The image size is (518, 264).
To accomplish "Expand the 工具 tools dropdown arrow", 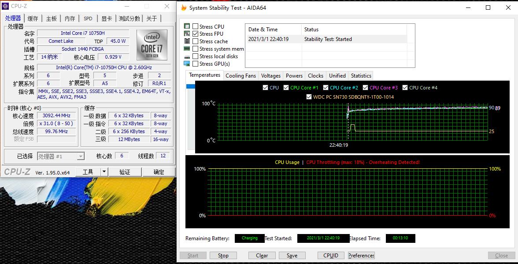I will pos(104,172).
